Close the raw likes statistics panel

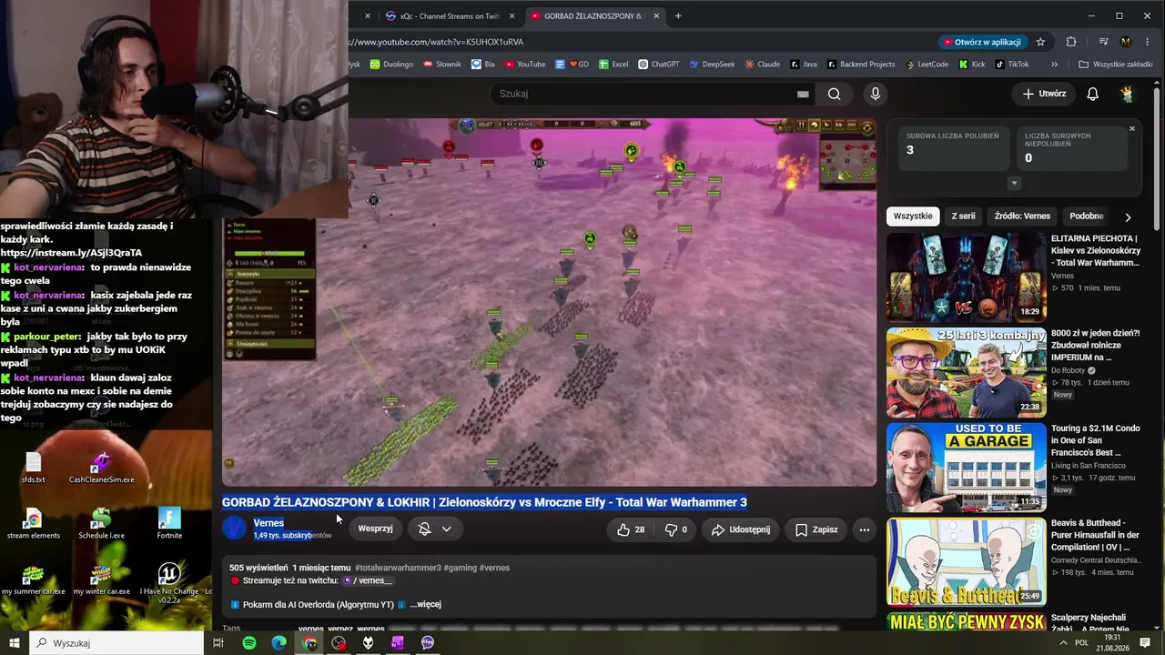(x=1132, y=128)
